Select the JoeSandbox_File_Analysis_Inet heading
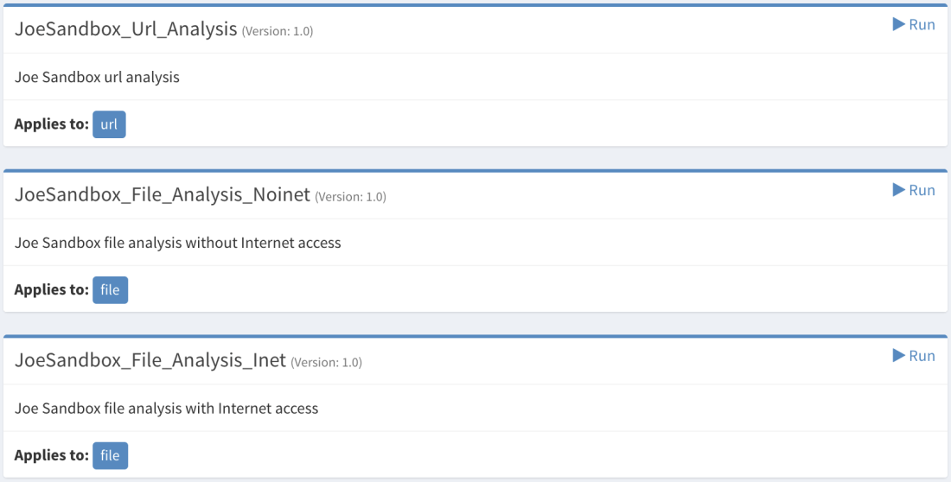The width and height of the screenshot is (951, 482). 150,361
